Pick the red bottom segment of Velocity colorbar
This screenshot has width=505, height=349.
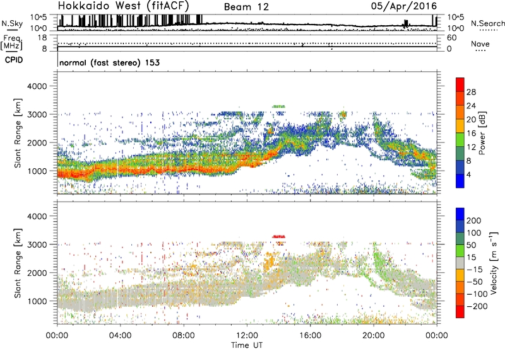click(460, 312)
